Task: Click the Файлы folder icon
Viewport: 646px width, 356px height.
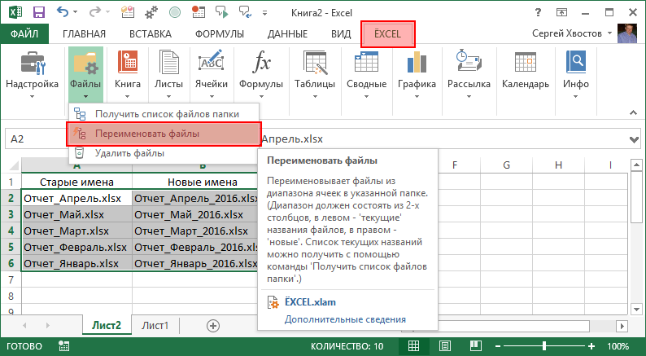Action: coord(85,63)
